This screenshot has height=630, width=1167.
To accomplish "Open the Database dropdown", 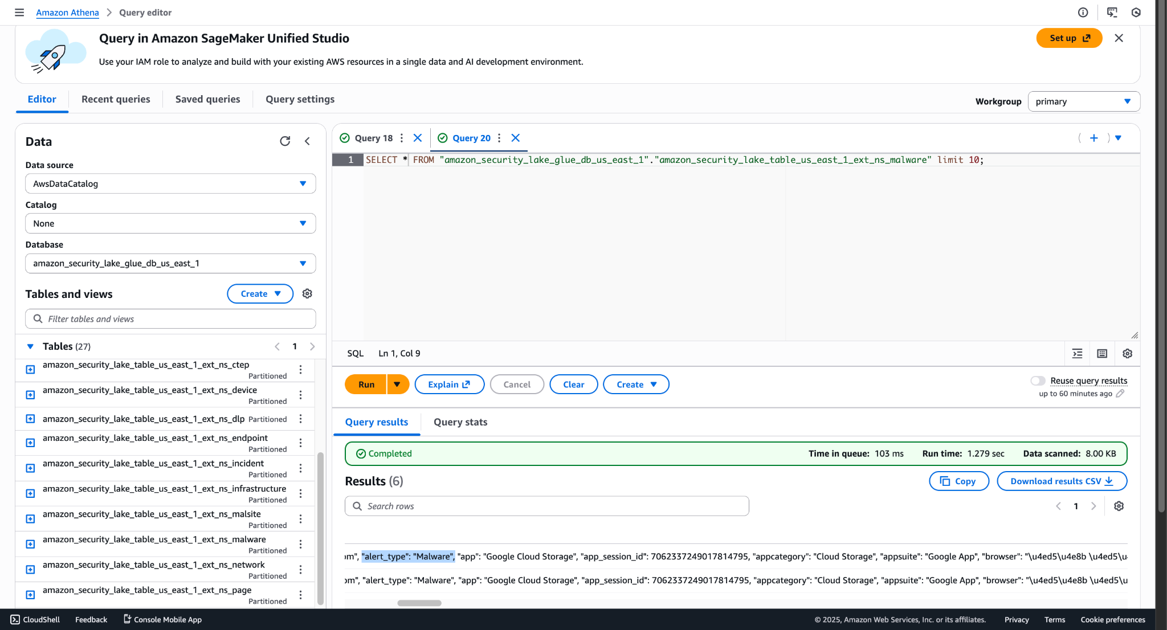I will (x=170, y=263).
